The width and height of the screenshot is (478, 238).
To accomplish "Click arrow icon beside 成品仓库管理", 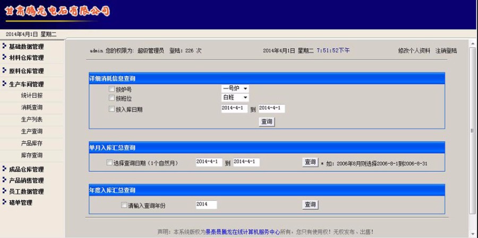I will 4,169.
